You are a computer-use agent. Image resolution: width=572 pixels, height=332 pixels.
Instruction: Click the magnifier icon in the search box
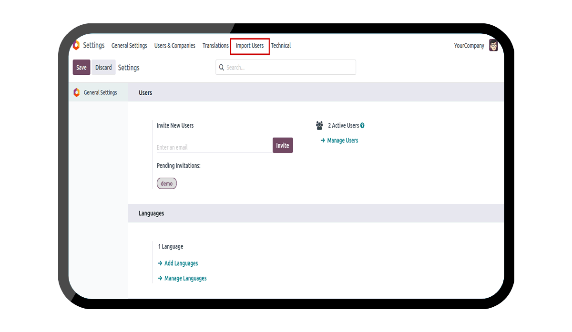click(x=221, y=68)
